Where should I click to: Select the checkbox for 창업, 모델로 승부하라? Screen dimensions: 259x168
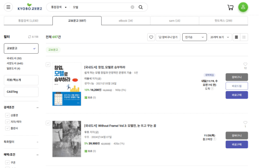tap(48, 65)
